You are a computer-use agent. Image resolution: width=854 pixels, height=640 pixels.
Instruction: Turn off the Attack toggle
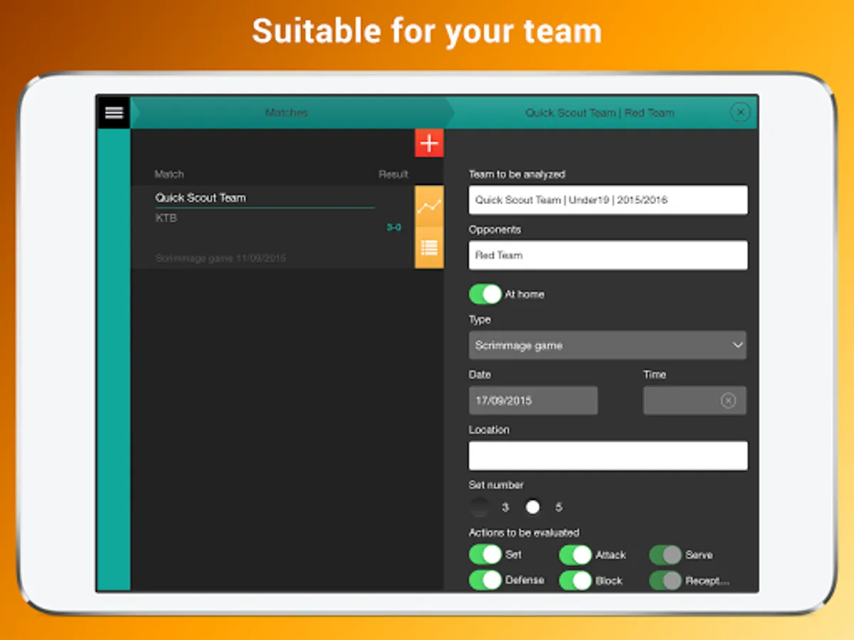pos(575,555)
